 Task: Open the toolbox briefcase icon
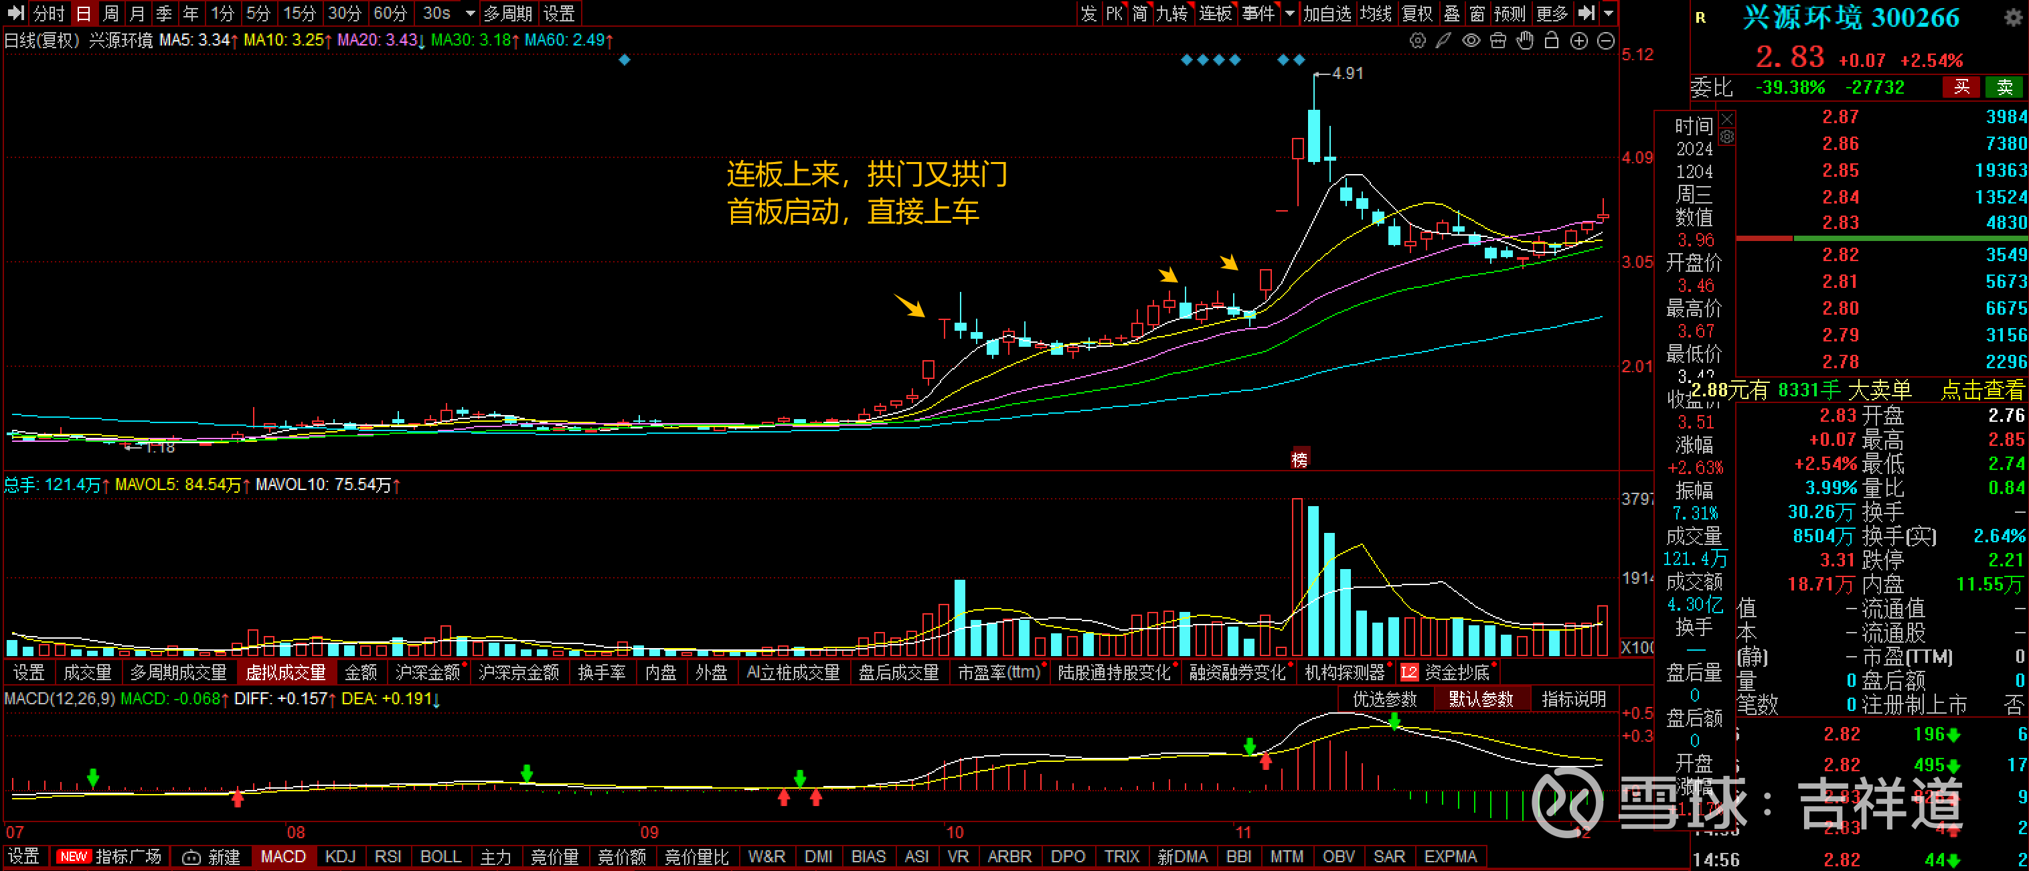(x=1498, y=41)
